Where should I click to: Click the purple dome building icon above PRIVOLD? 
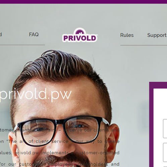(80, 32)
